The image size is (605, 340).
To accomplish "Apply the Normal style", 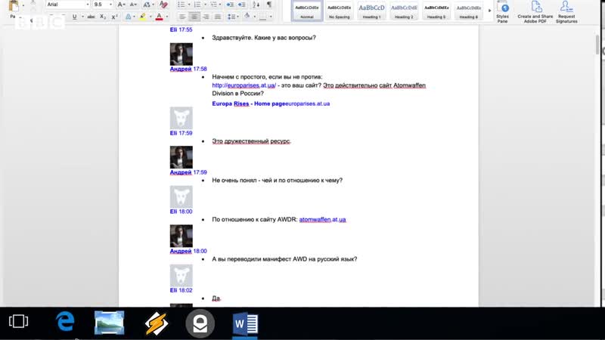I will click(x=307, y=11).
